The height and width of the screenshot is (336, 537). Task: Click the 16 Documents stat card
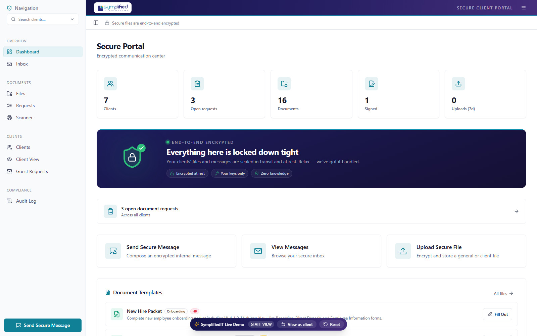click(x=311, y=94)
